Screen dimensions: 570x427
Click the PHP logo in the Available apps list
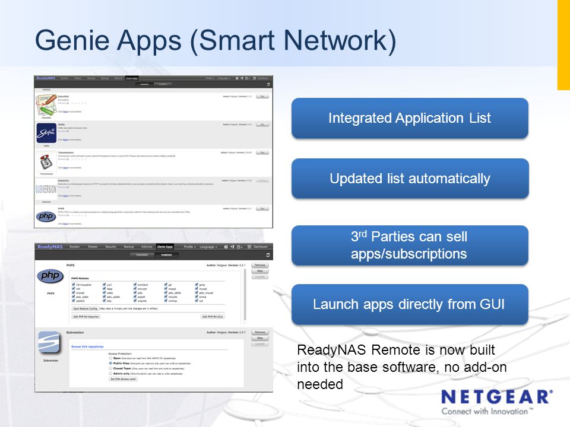[x=46, y=216]
